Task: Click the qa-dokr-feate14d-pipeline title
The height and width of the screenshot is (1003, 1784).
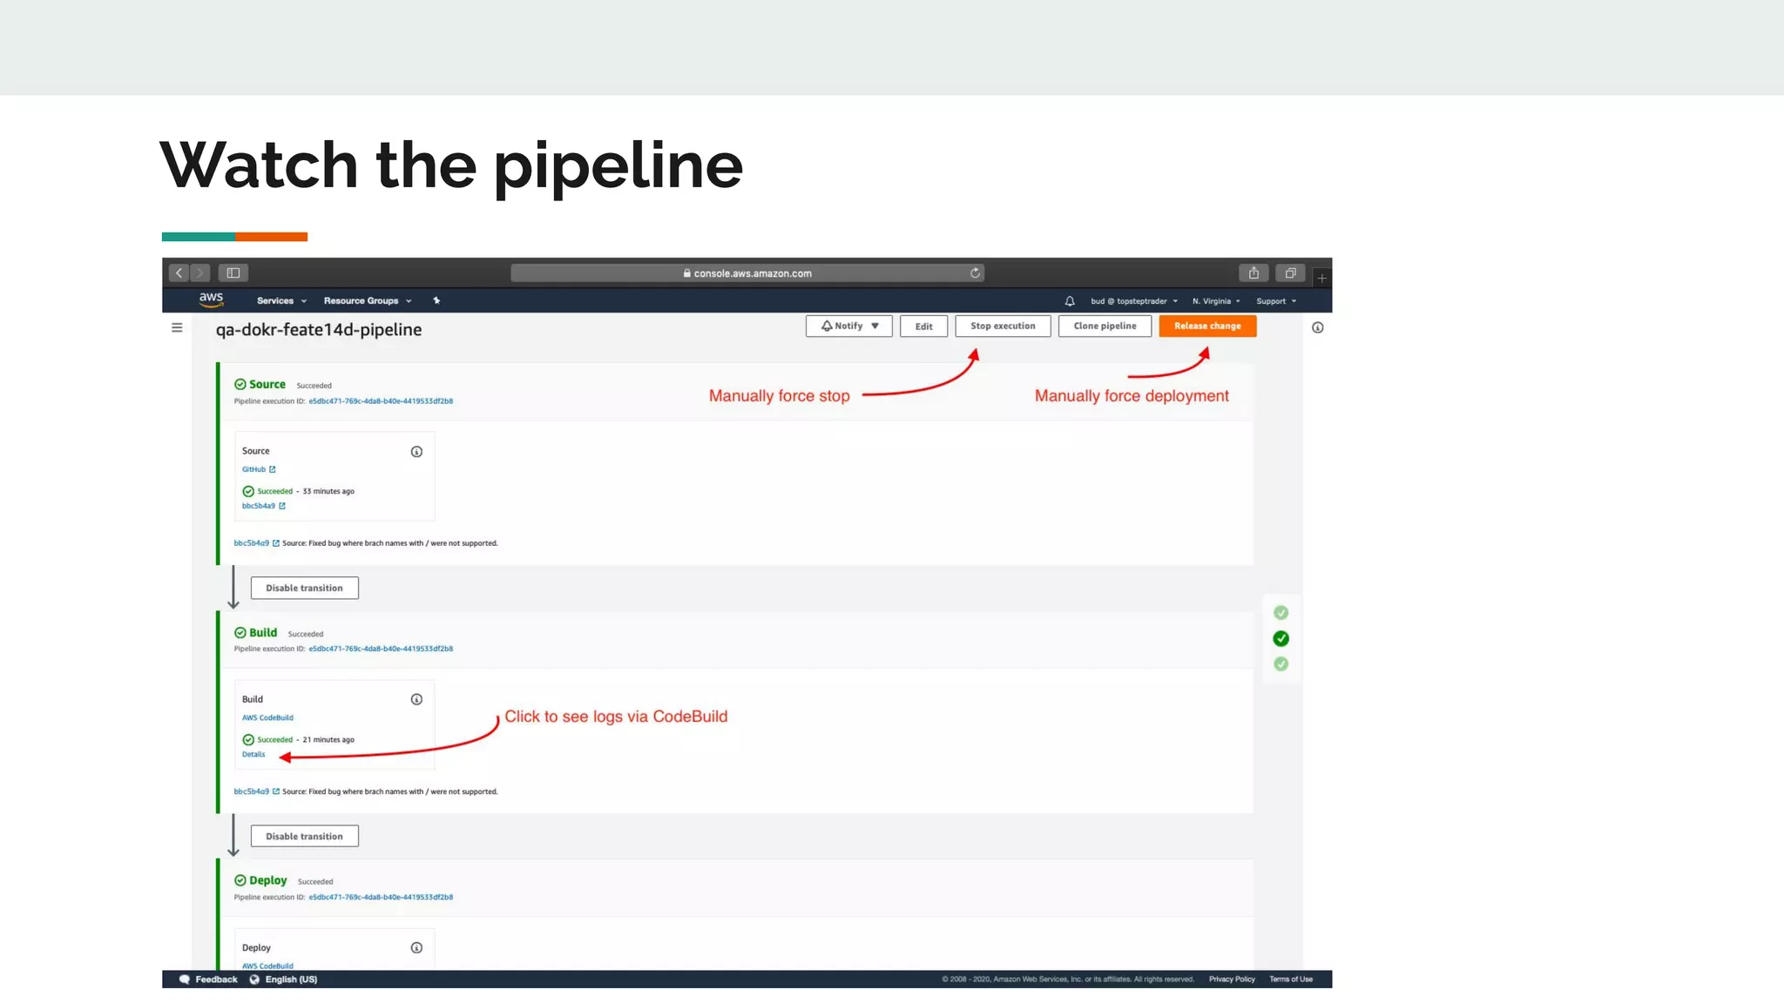Action: click(x=319, y=329)
